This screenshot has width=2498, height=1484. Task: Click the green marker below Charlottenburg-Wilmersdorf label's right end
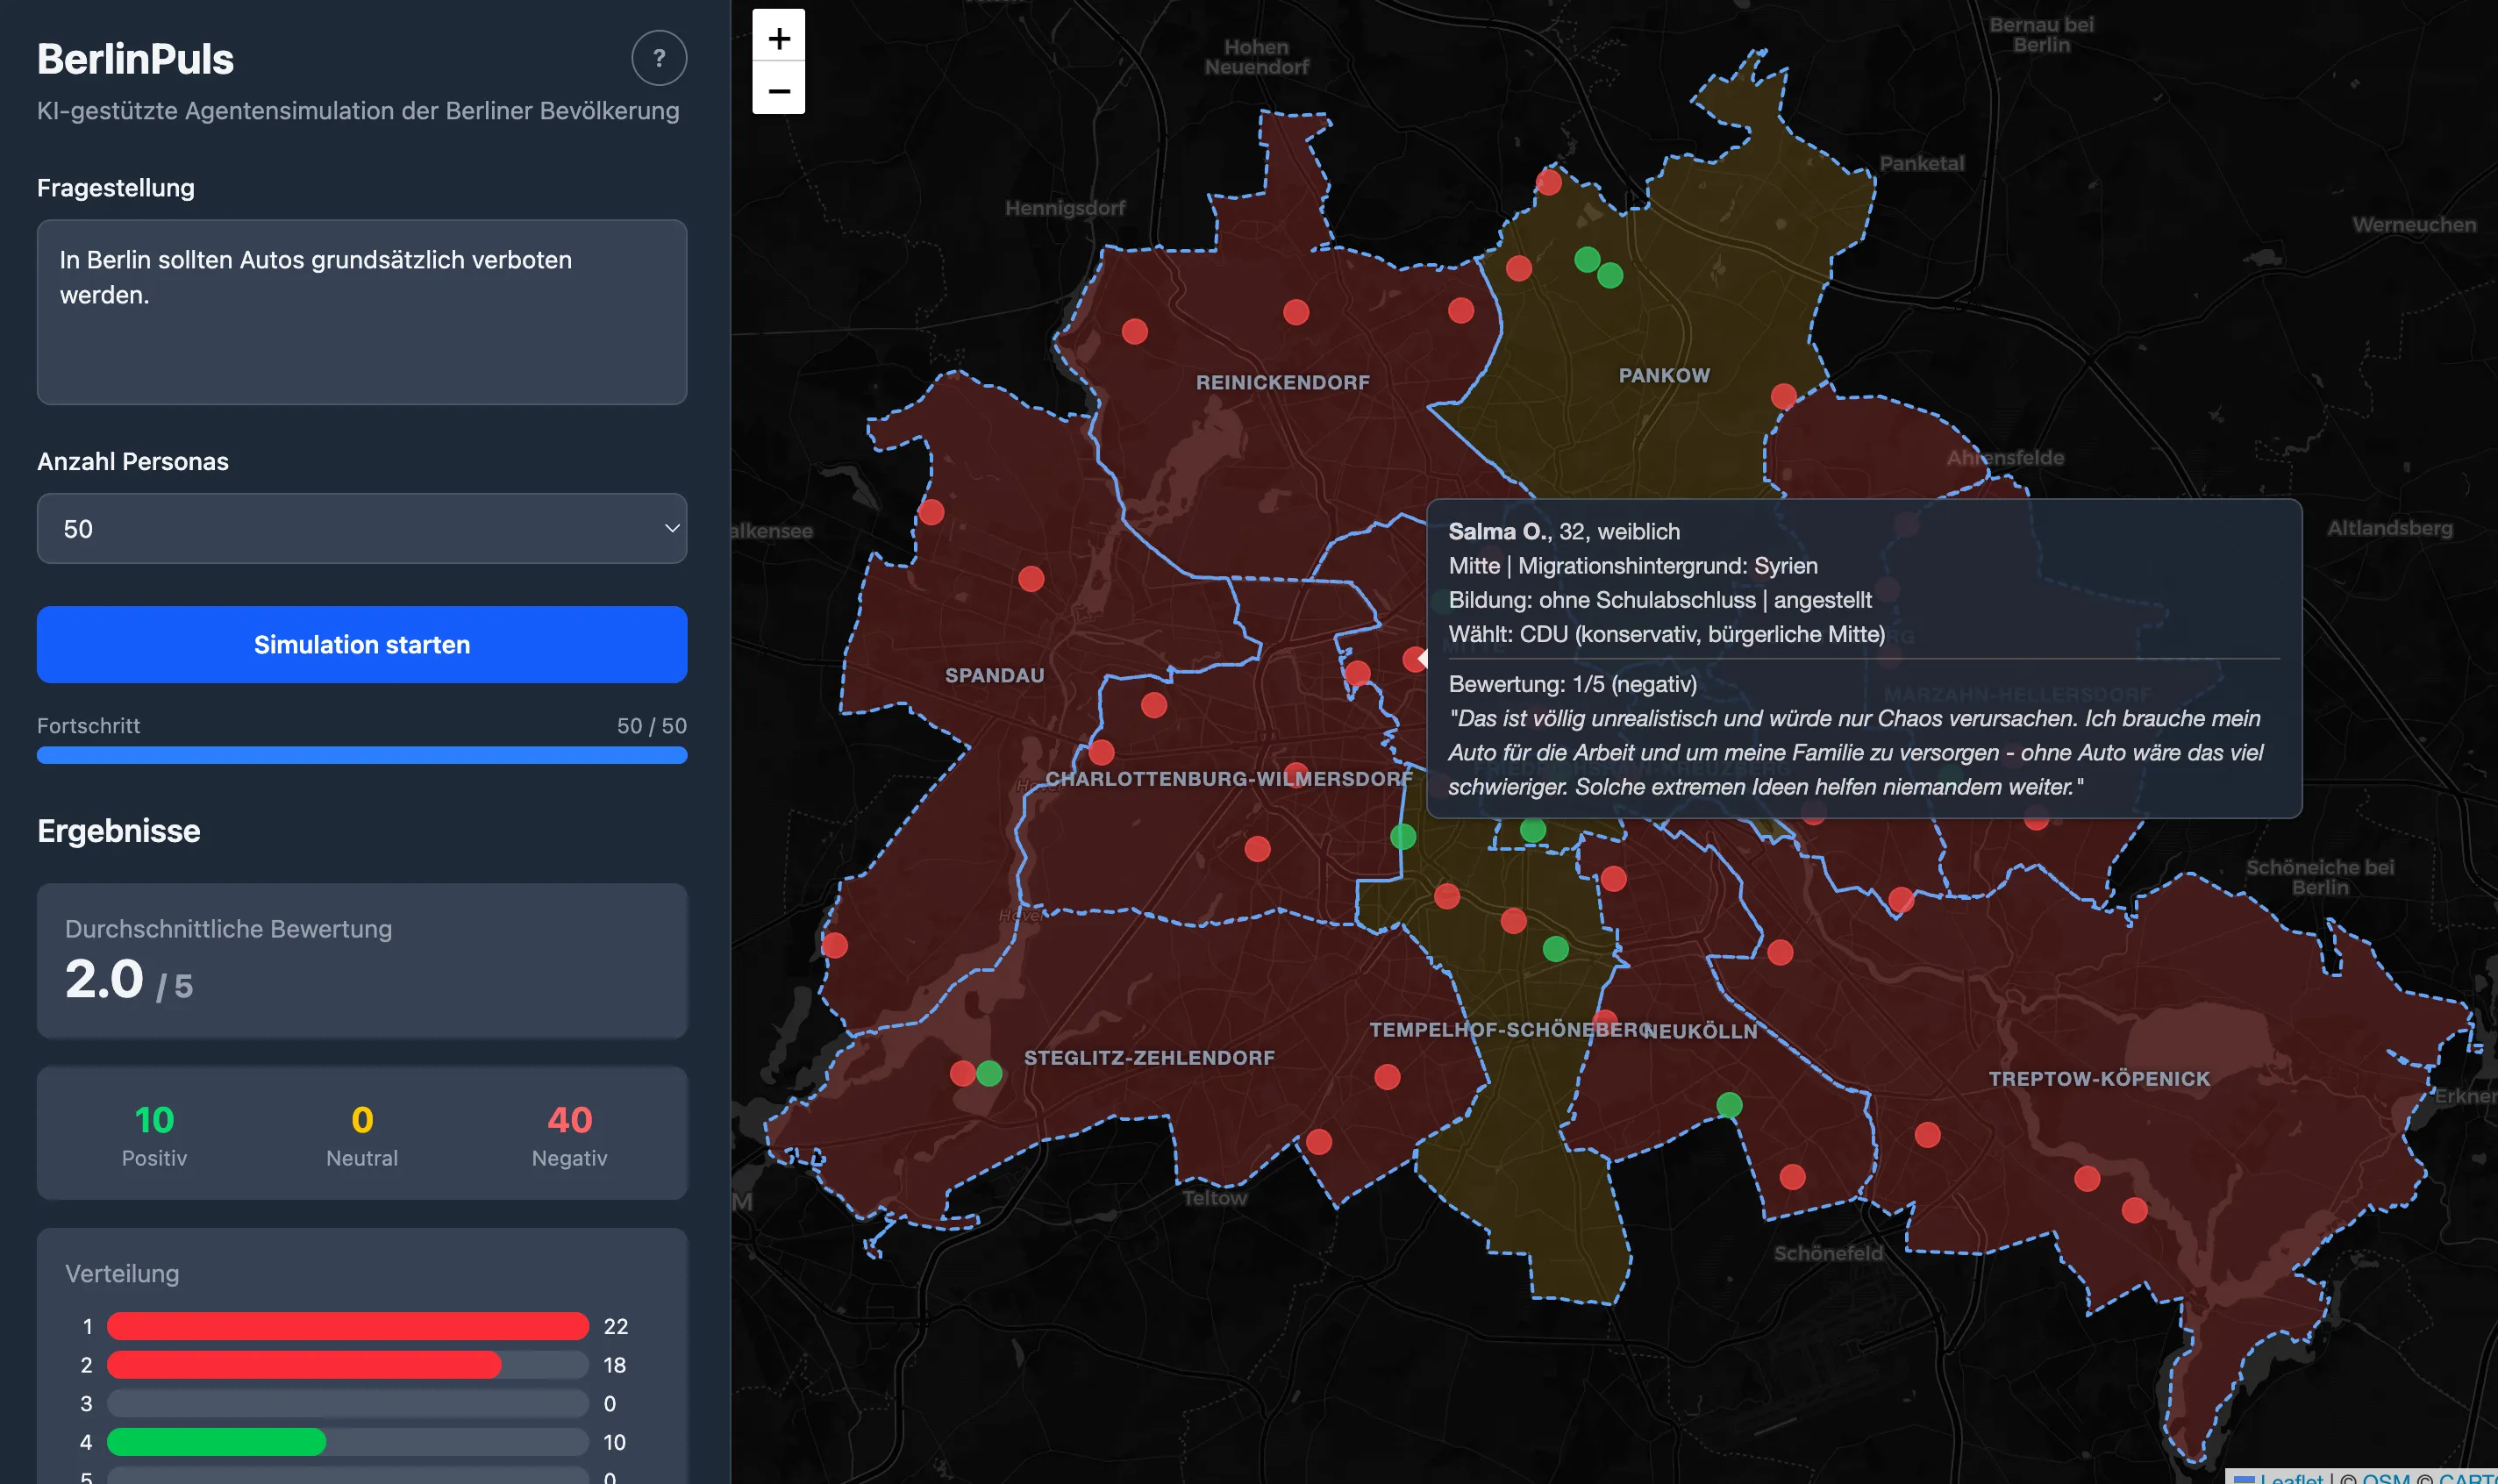pyautogui.click(x=1403, y=836)
